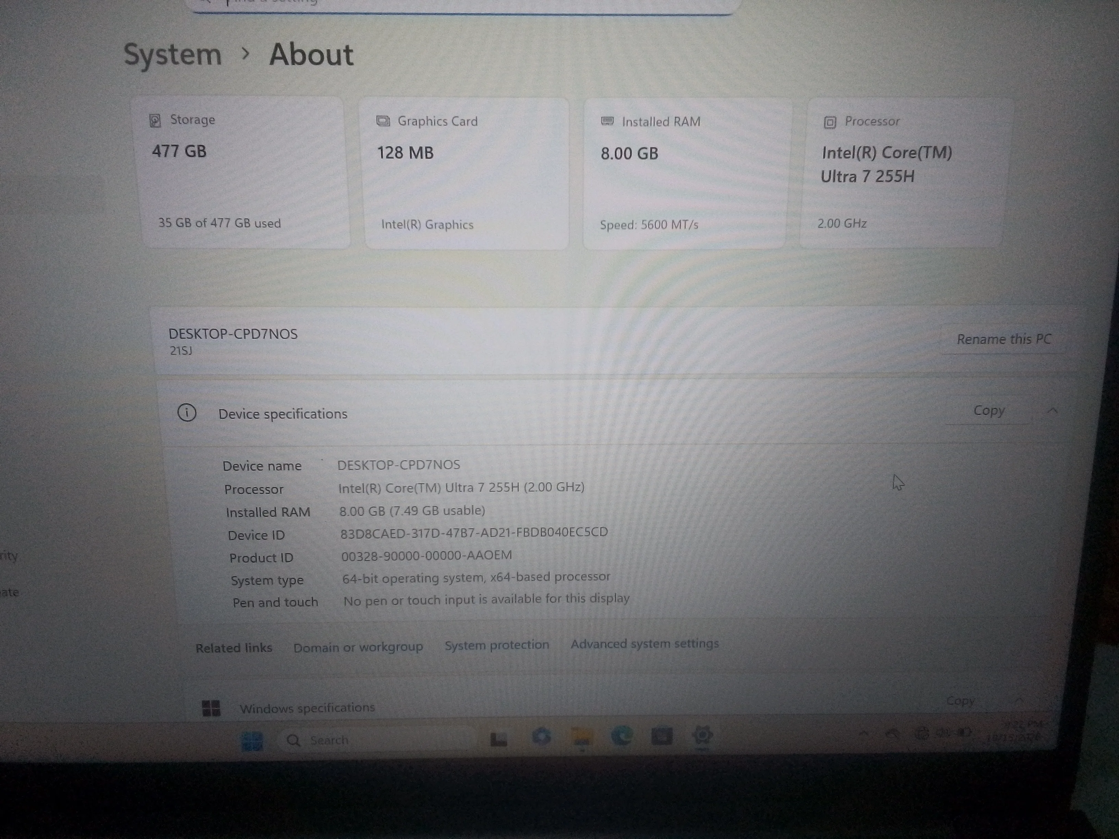Click '8.00 GB (7.49 GB usable)' text
The image size is (1119, 839).
[412, 510]
